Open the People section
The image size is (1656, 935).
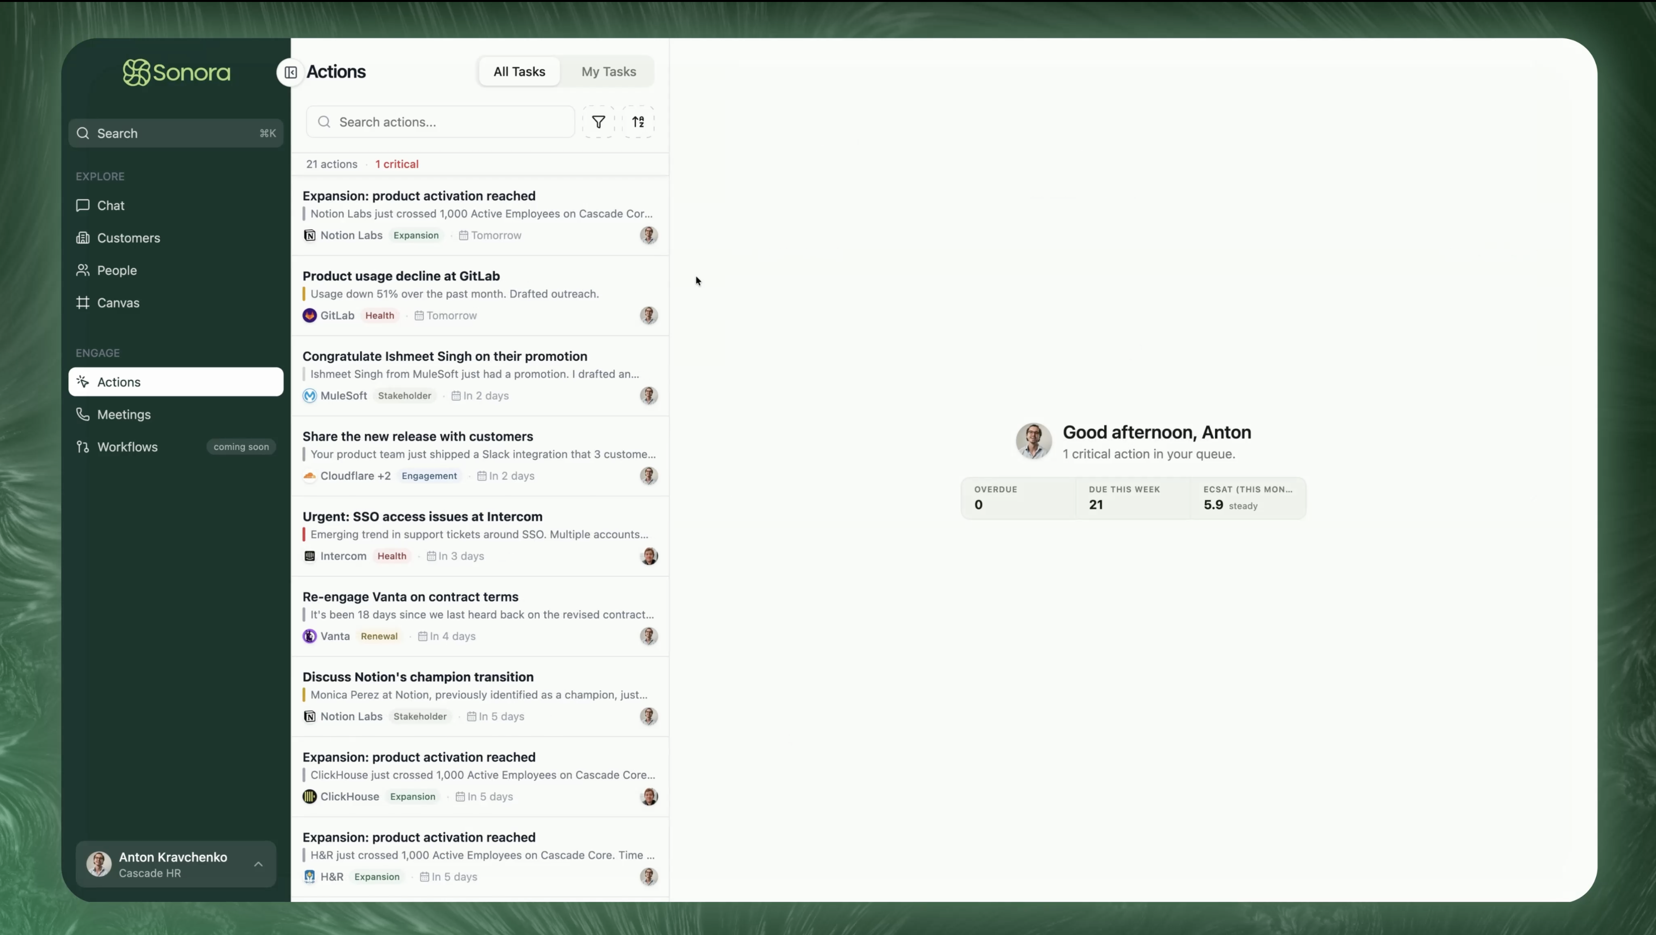tap(117, 270)
